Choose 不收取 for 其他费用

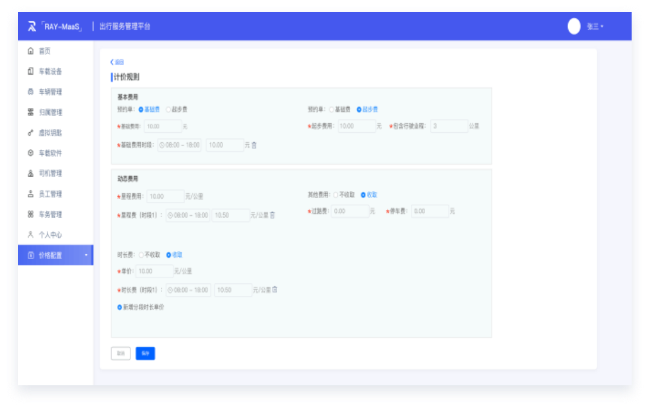tap(336, 194)
